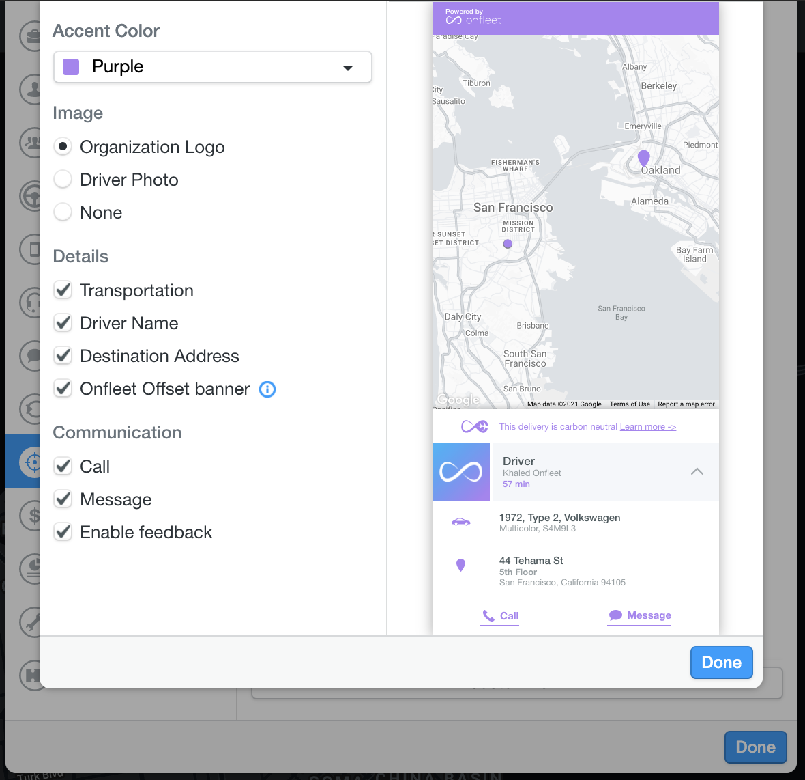Viewport: 805px width, 780px height.
Task: Click the info icon beside Onfleet Offset banner
Action: [267, 389]
